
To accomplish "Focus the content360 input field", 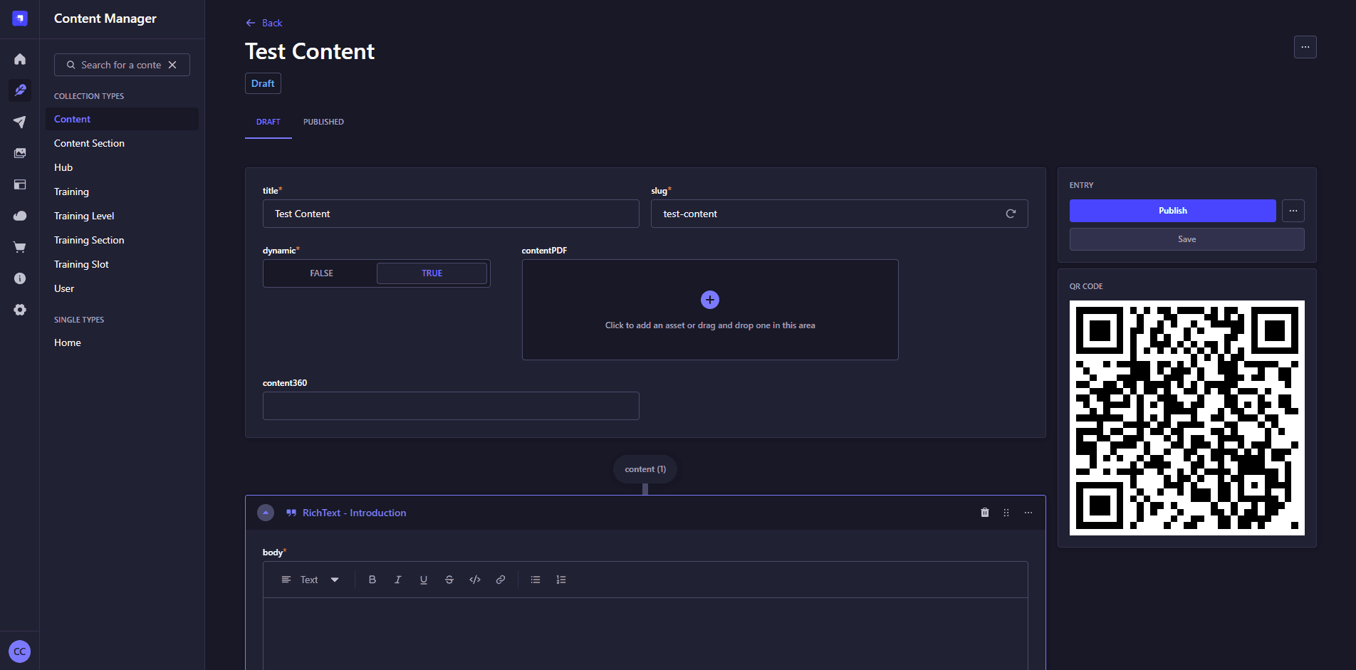I will 451,406.
